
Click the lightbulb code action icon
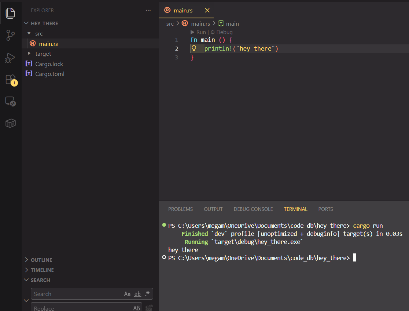point(194,48)
